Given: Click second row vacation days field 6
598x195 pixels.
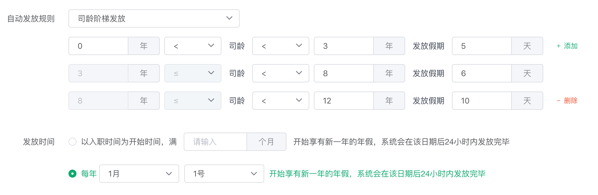Looking at the screenshot, I should [482, 73].
